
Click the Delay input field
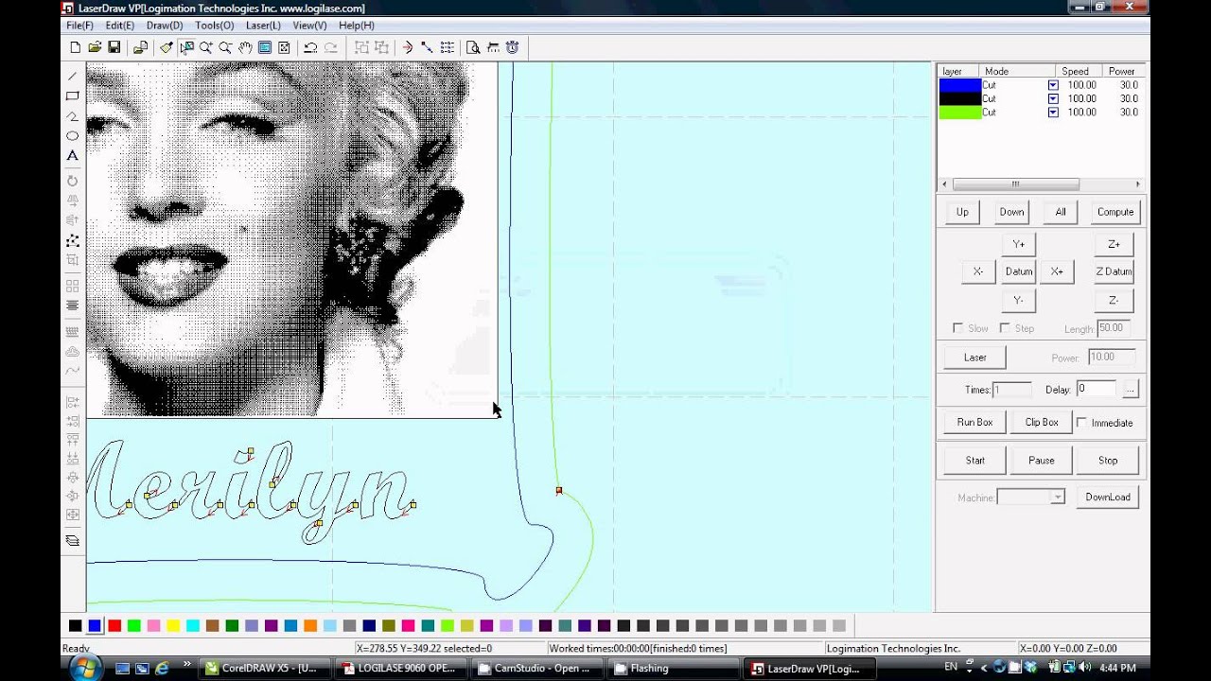[1096, 389]
